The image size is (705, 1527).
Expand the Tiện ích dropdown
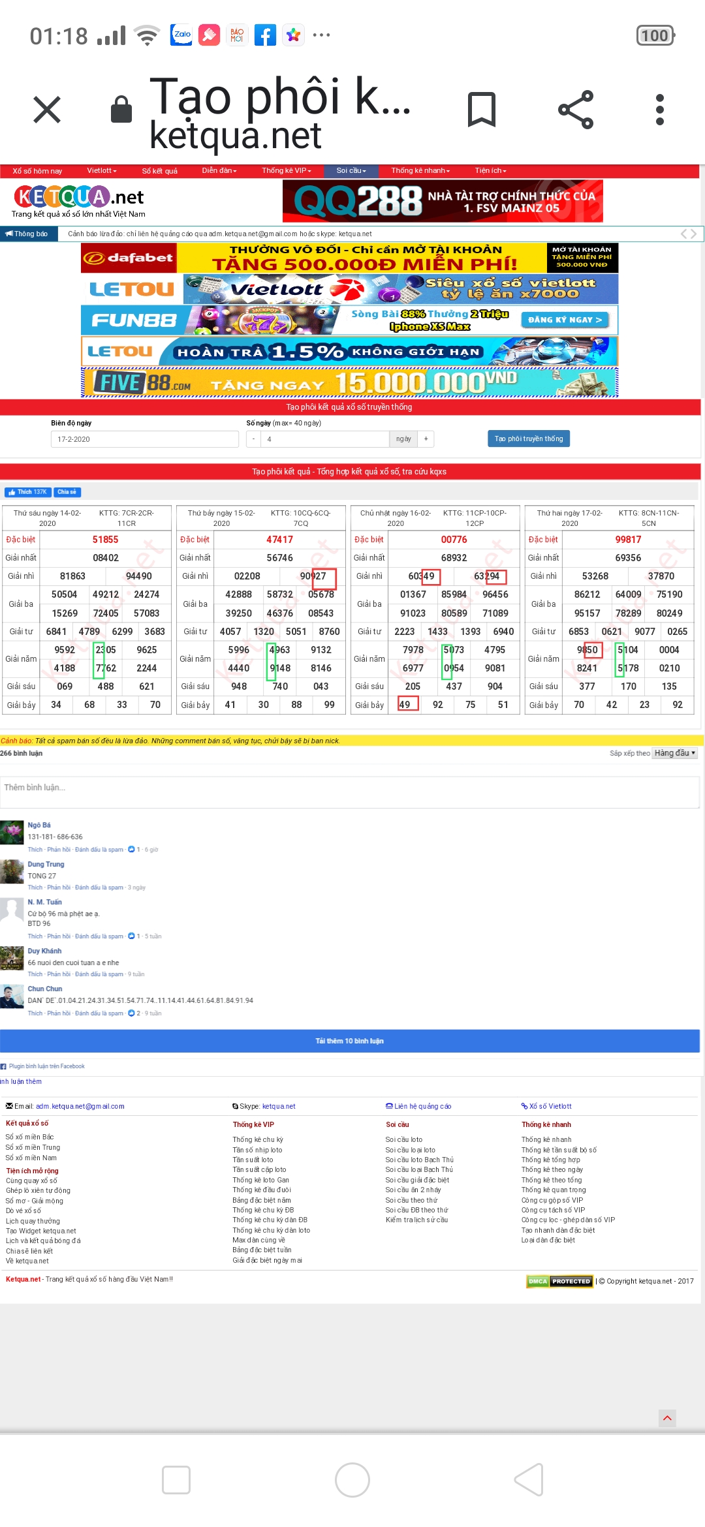pos(490,171)
